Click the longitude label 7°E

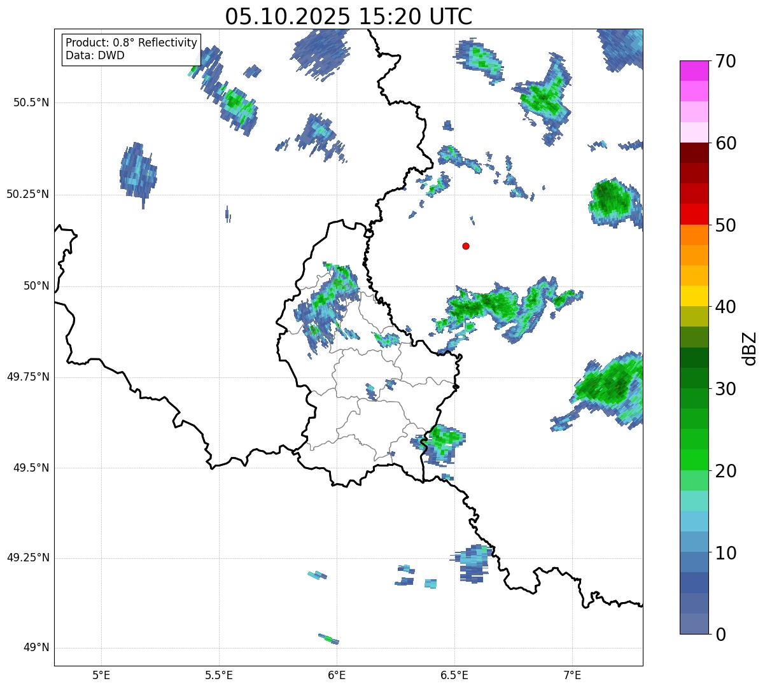tap(573, 675)
